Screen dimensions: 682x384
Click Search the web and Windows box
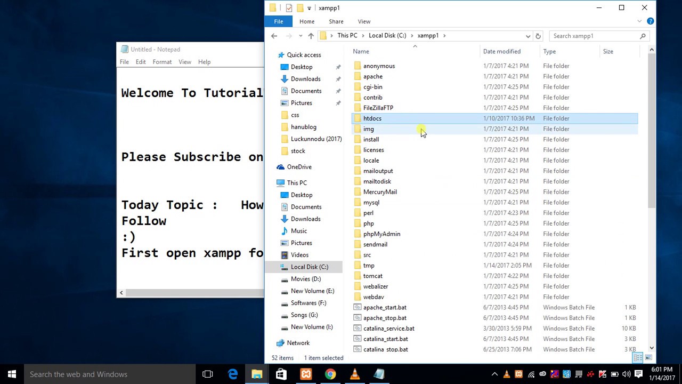click(109, 374)
